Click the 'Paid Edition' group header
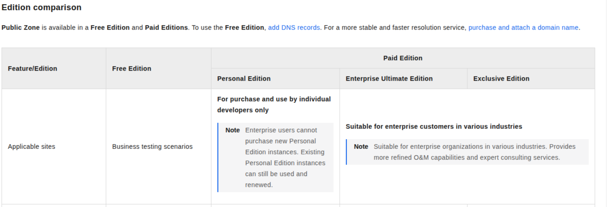The image size is (611, 207). [402, 58]
